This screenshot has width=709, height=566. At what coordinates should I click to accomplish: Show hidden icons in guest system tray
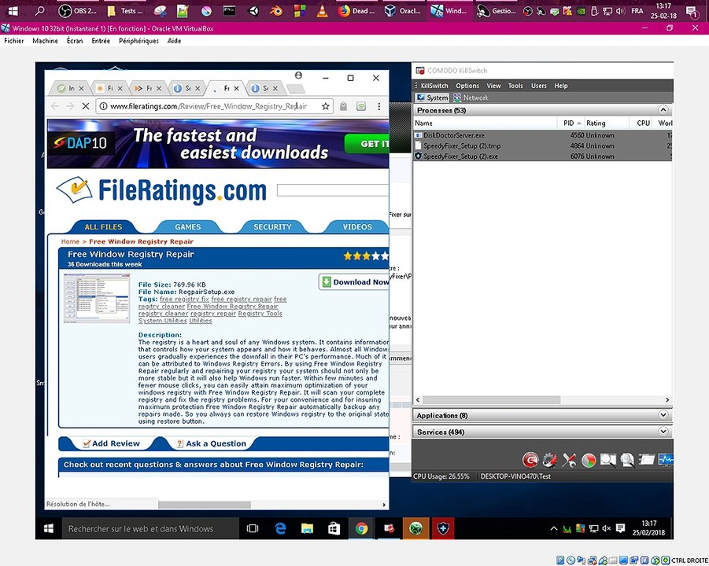click(553, 528)
